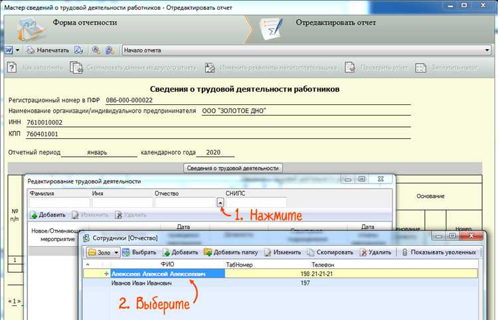The image size is (498, 320).
Task: Click Изменить in Сотрудники toolbar
Action: 283,252
